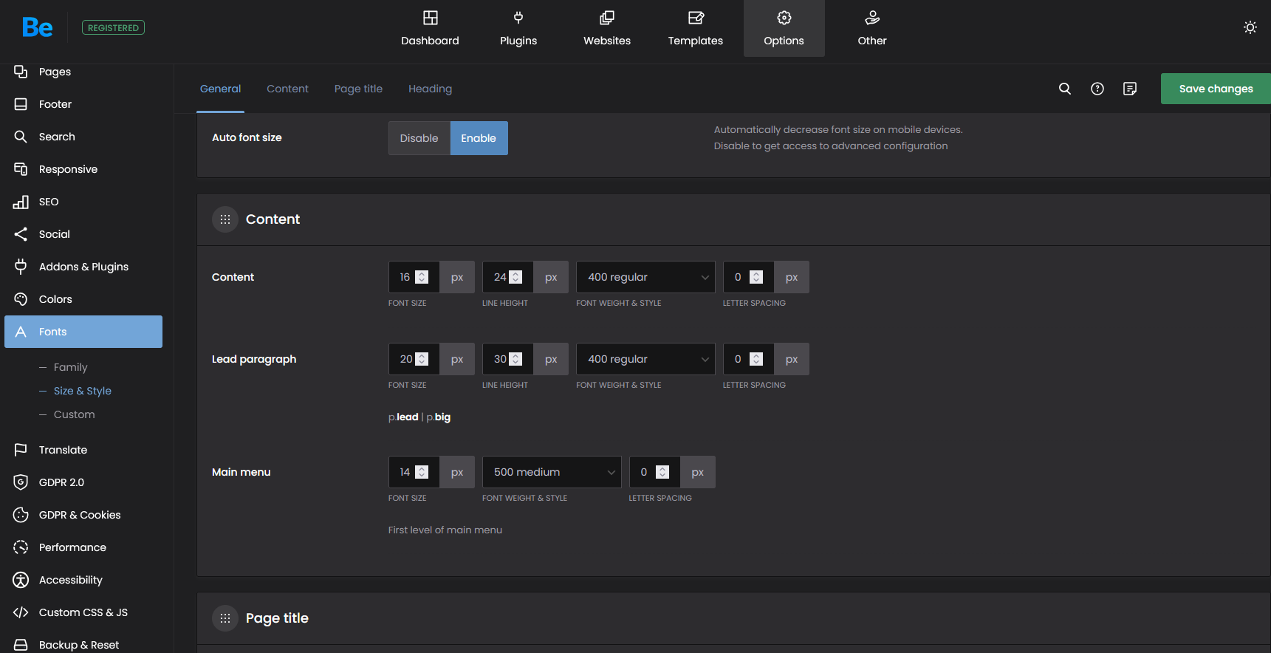This screenshot has height=653, width=1271.
Task: Go to Plugins in the top navigation
Action: point(518,29)
